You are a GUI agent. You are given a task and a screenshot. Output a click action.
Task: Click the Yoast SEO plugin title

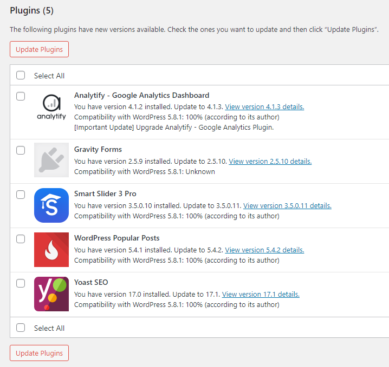tap(91, 282)
